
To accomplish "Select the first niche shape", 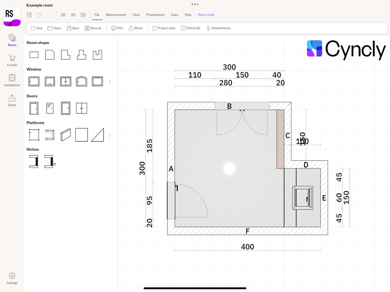I will [x=34, y=161].
